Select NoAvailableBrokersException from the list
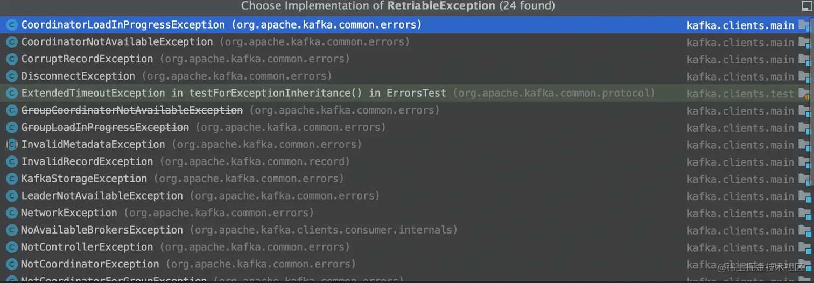 (x=102, y=230)
